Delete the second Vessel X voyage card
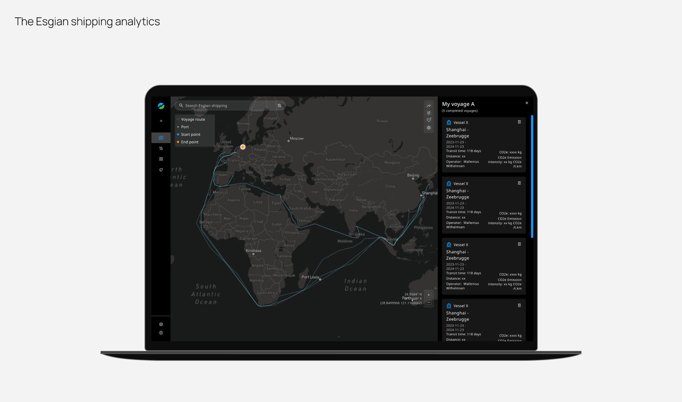The image size is (682, 402). pos(519,183)
